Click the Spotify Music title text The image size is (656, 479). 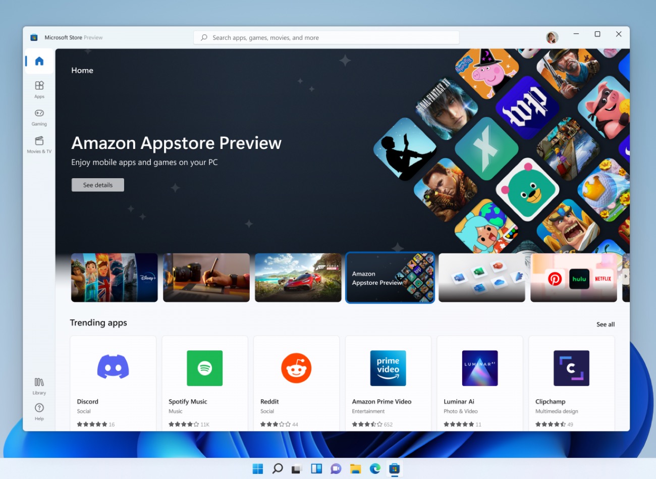188,402
